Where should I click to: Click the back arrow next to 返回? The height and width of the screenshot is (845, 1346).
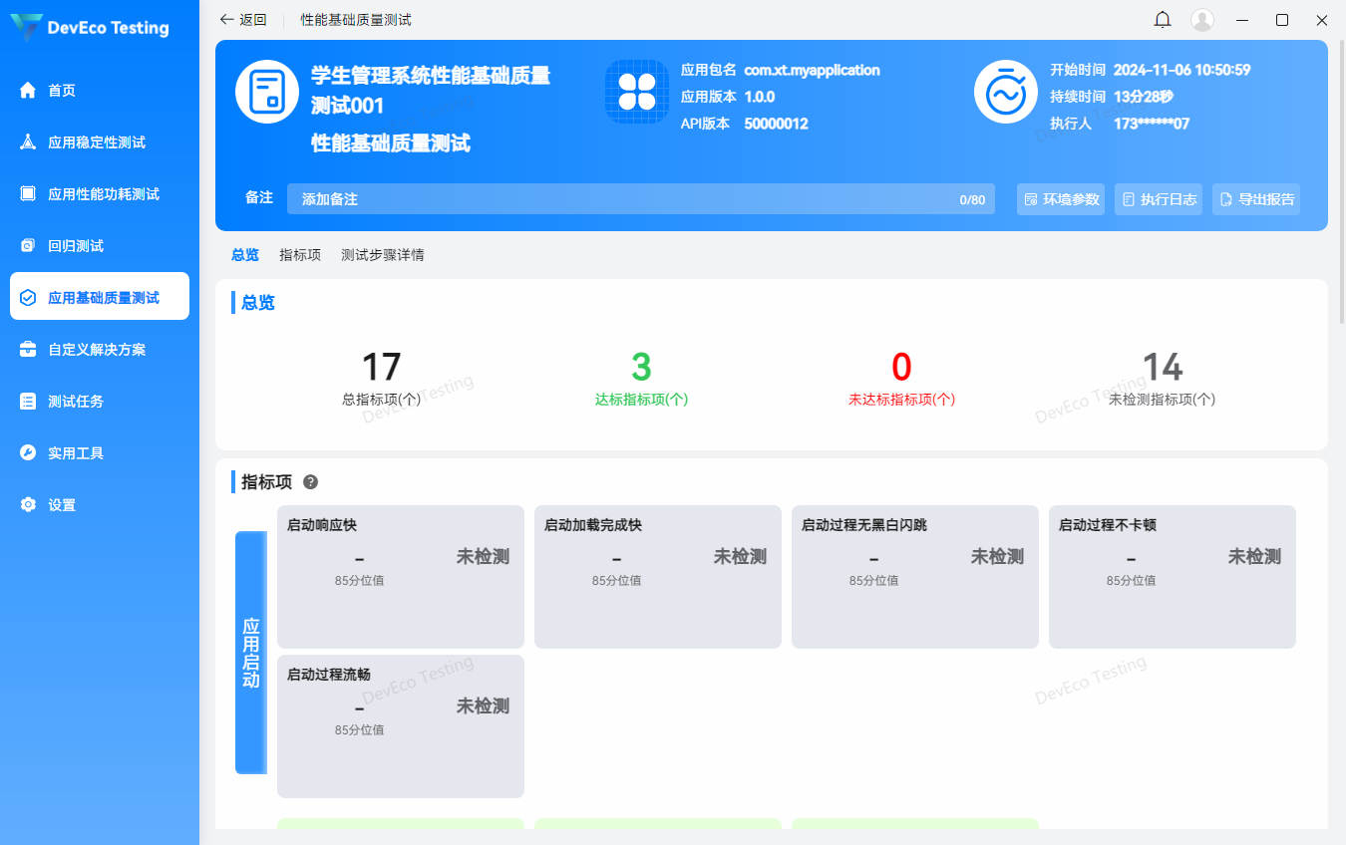[x=226, y=20]
